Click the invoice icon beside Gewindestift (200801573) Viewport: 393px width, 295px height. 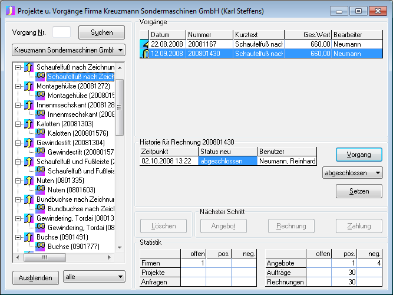(x=40, y=152)
